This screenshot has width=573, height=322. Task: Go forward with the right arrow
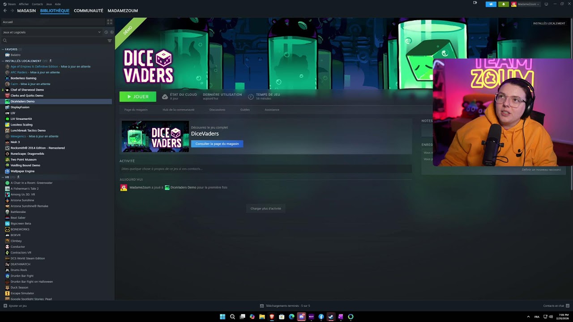(x=12, y=10)
